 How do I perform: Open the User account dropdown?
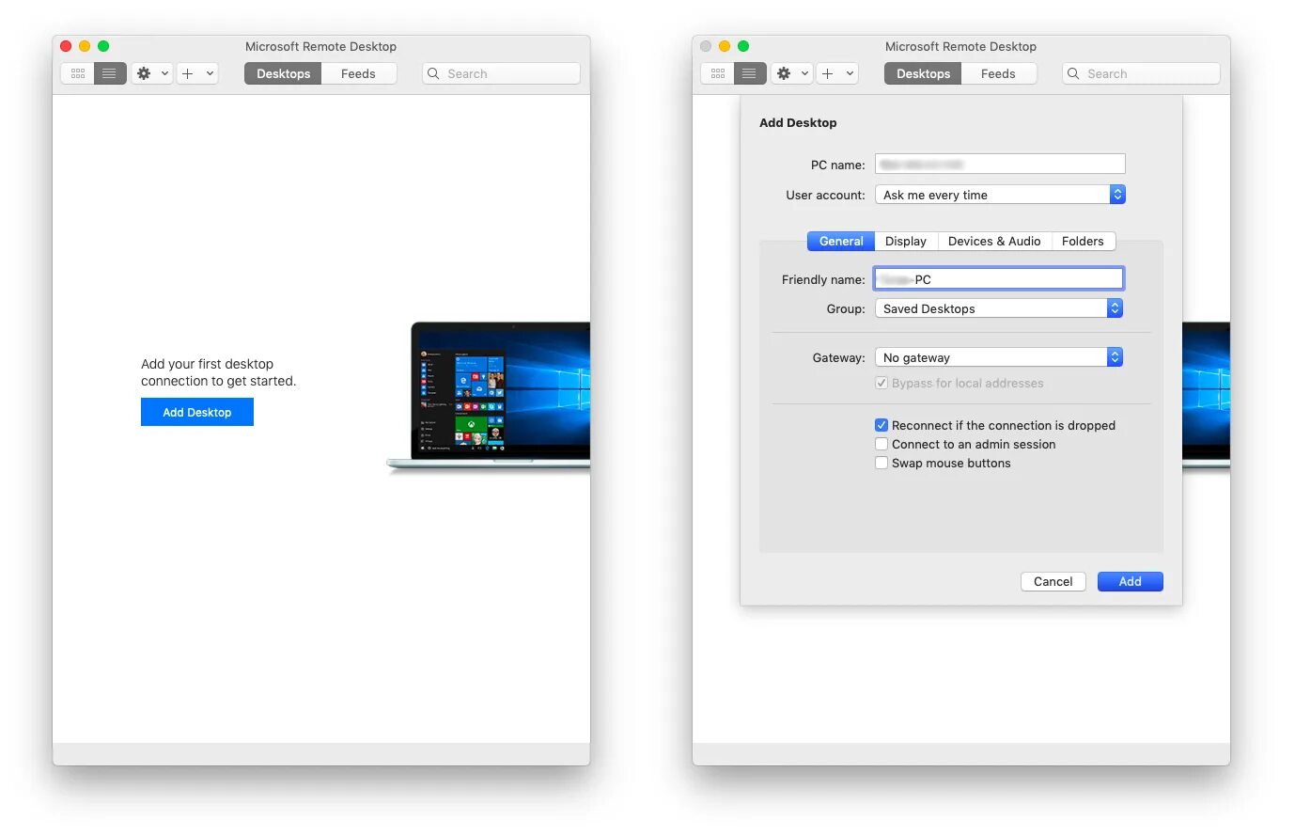(x=1000, y=195)
